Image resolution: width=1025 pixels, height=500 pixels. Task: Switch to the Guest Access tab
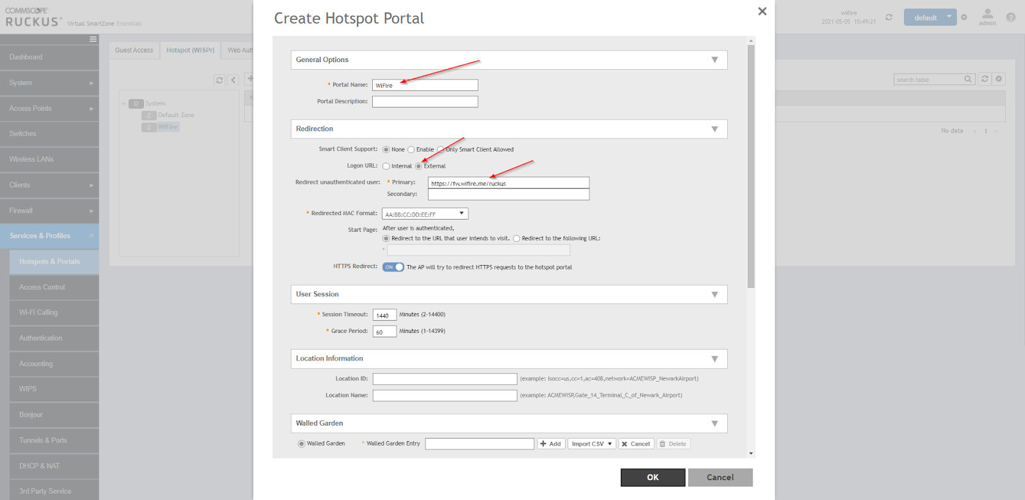point(134,51)
